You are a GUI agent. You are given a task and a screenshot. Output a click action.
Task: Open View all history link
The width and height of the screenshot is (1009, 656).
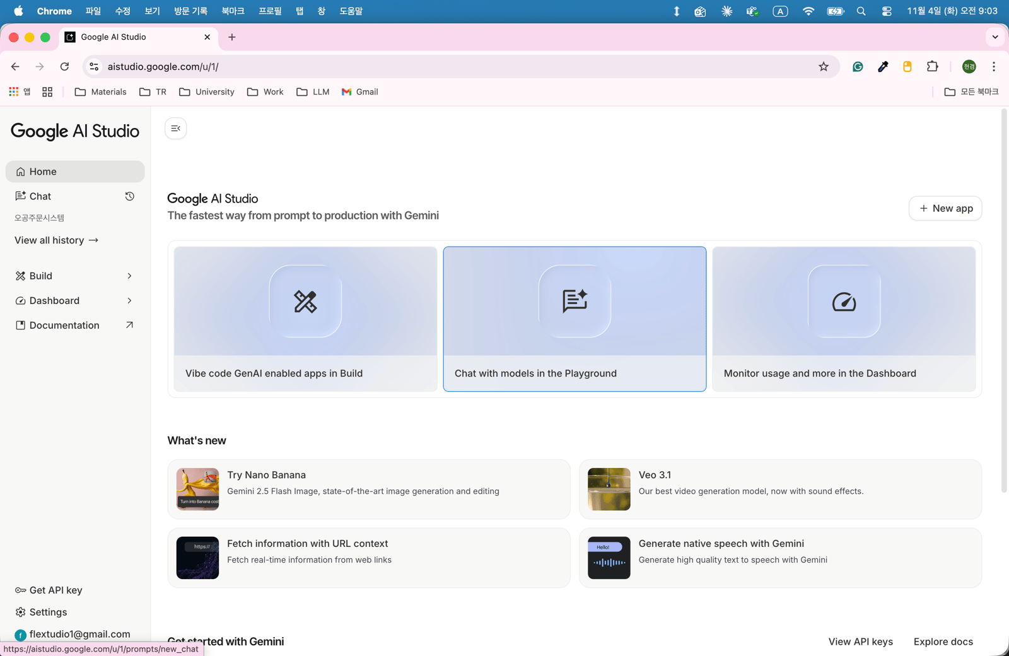[x=56, y=240]
